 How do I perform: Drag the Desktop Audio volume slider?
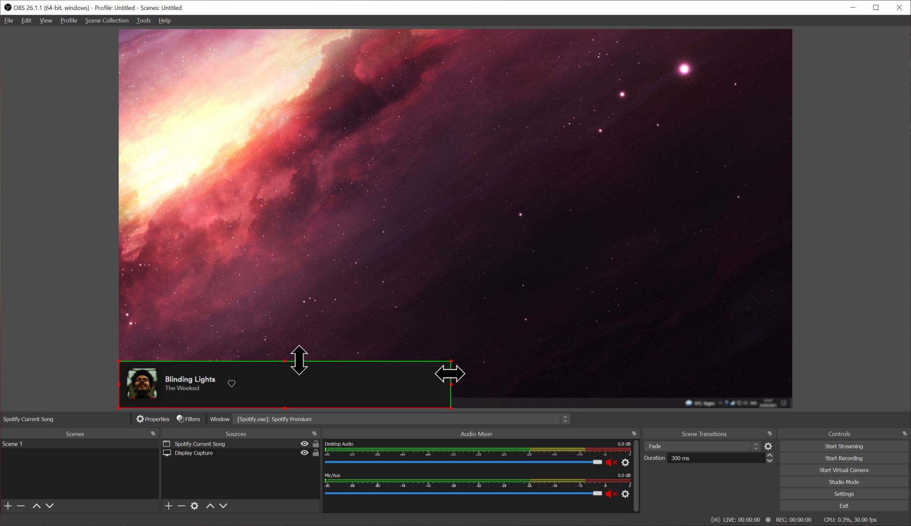[x=597, y=462]
